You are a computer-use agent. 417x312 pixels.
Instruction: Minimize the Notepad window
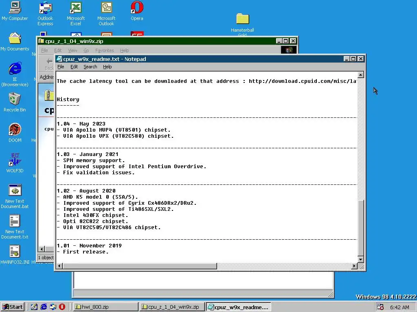(346, 59)
